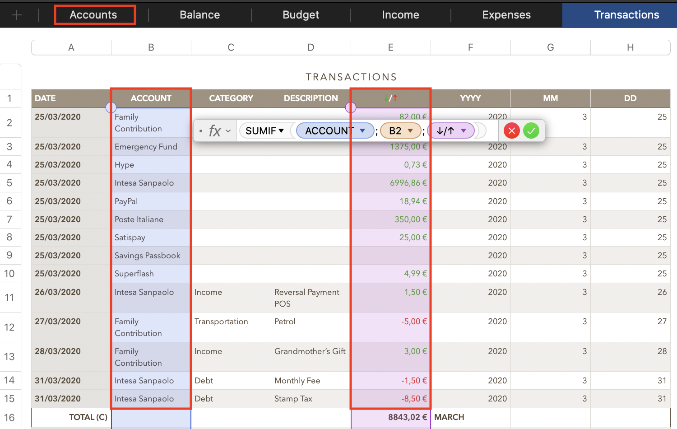Screen dimensions: 677x429
Task: Switch to the Accounts sheet tab
Action: click(93, 15)
